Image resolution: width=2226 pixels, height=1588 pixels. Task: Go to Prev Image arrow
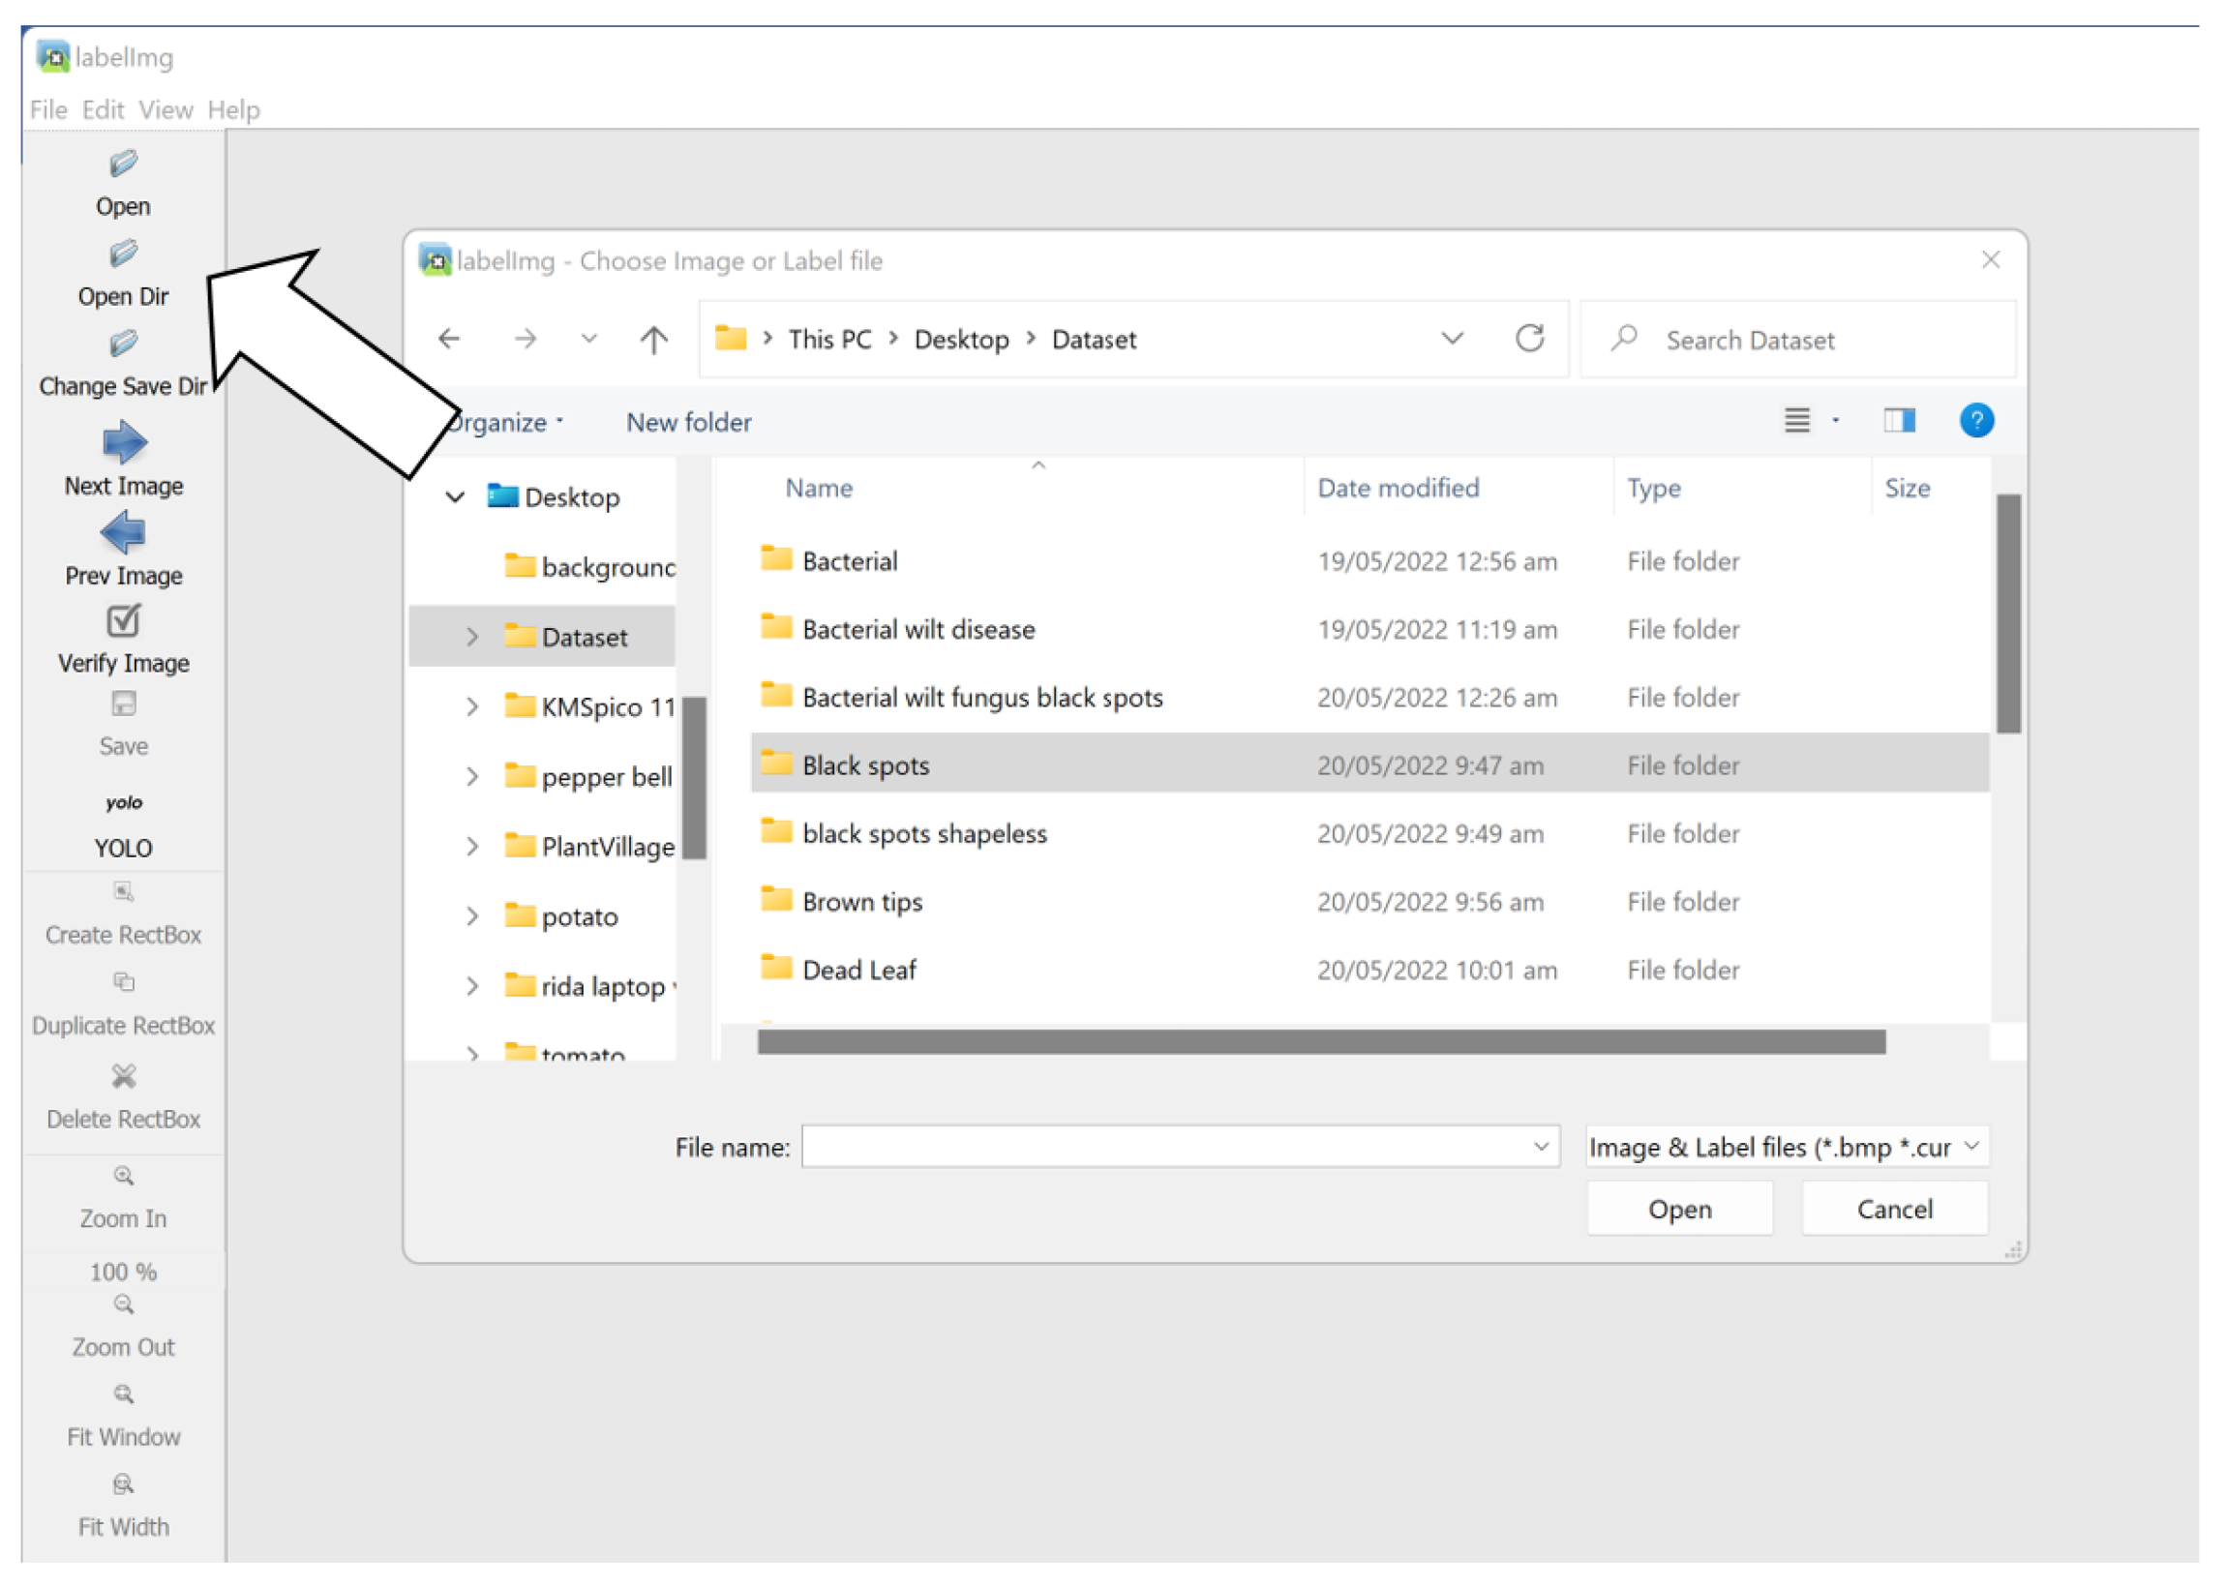click(x=123, y=534)
